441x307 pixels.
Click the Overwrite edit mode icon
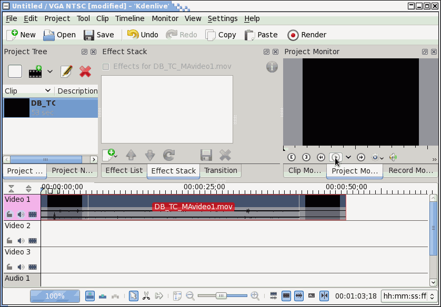[103, 296]
